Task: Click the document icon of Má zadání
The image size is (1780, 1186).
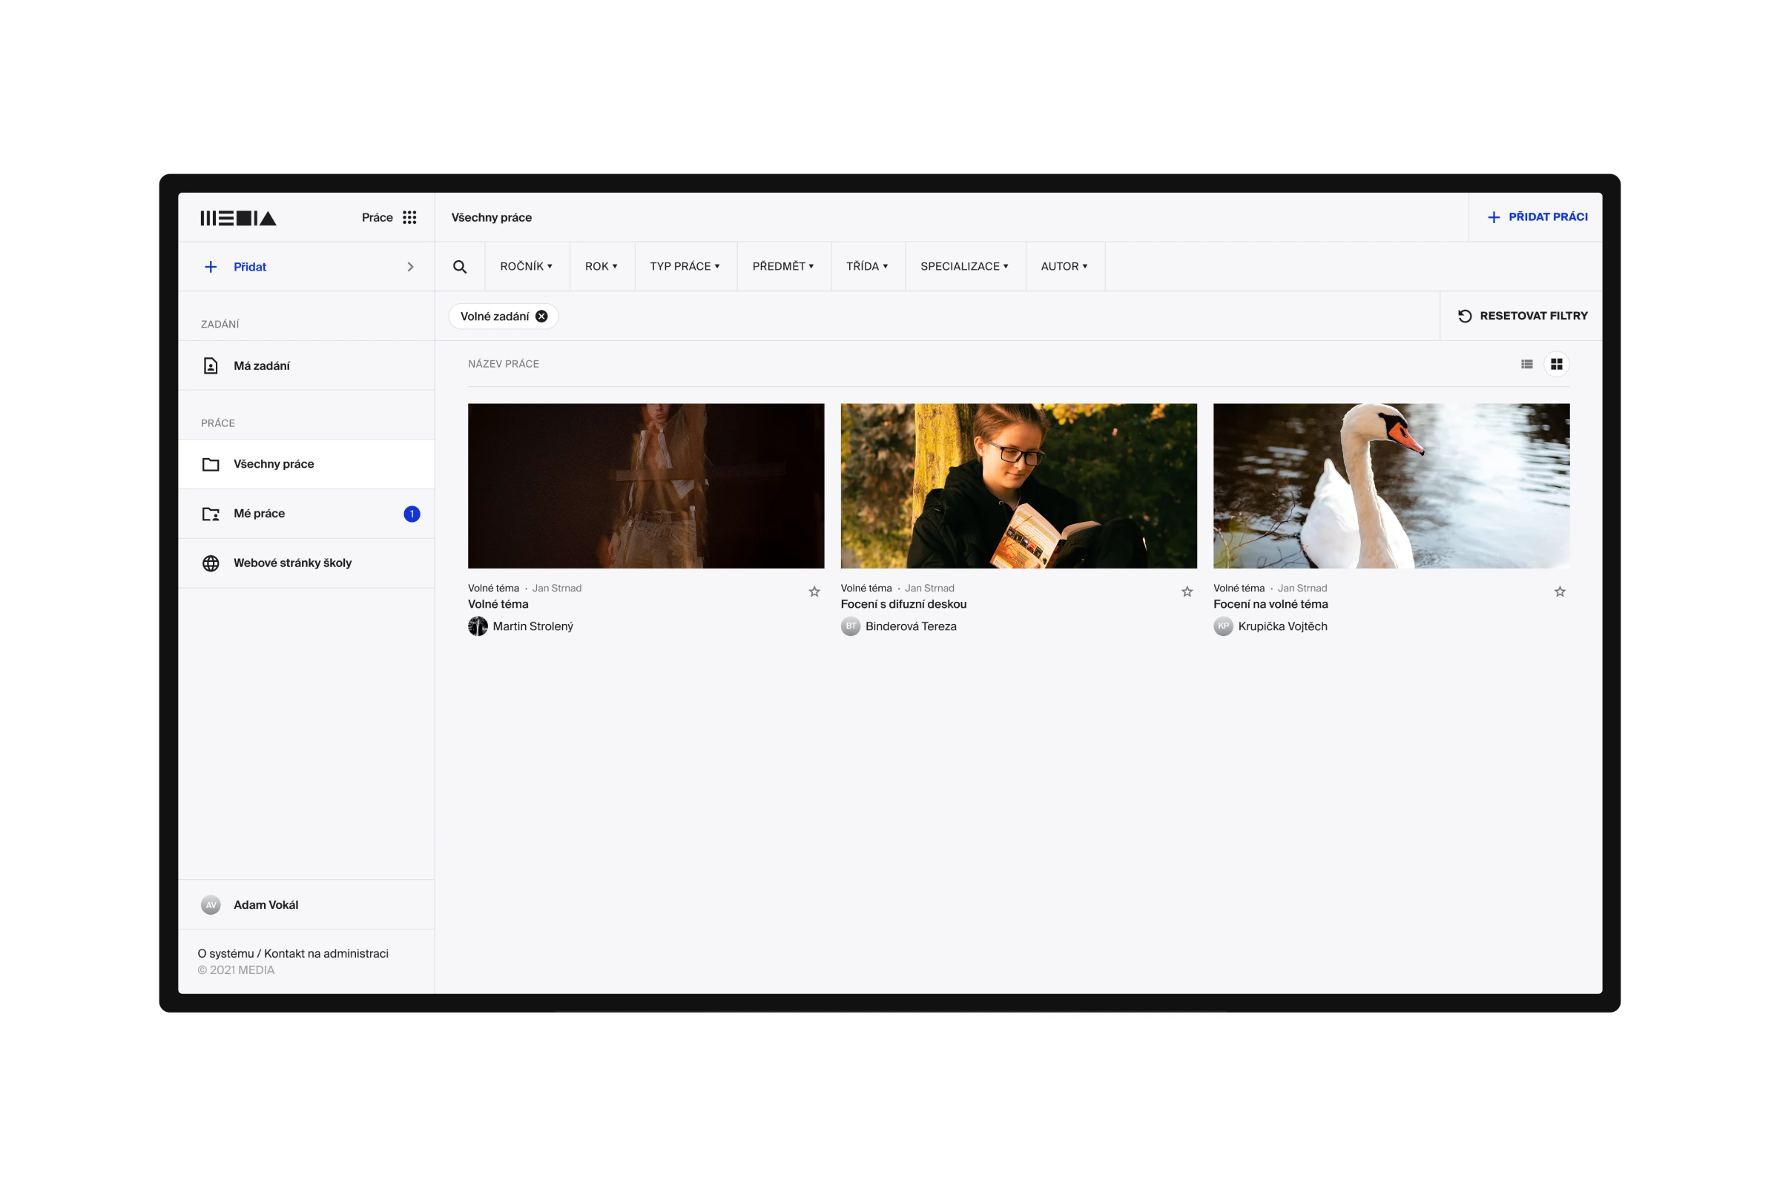Action: pos(211,365)
